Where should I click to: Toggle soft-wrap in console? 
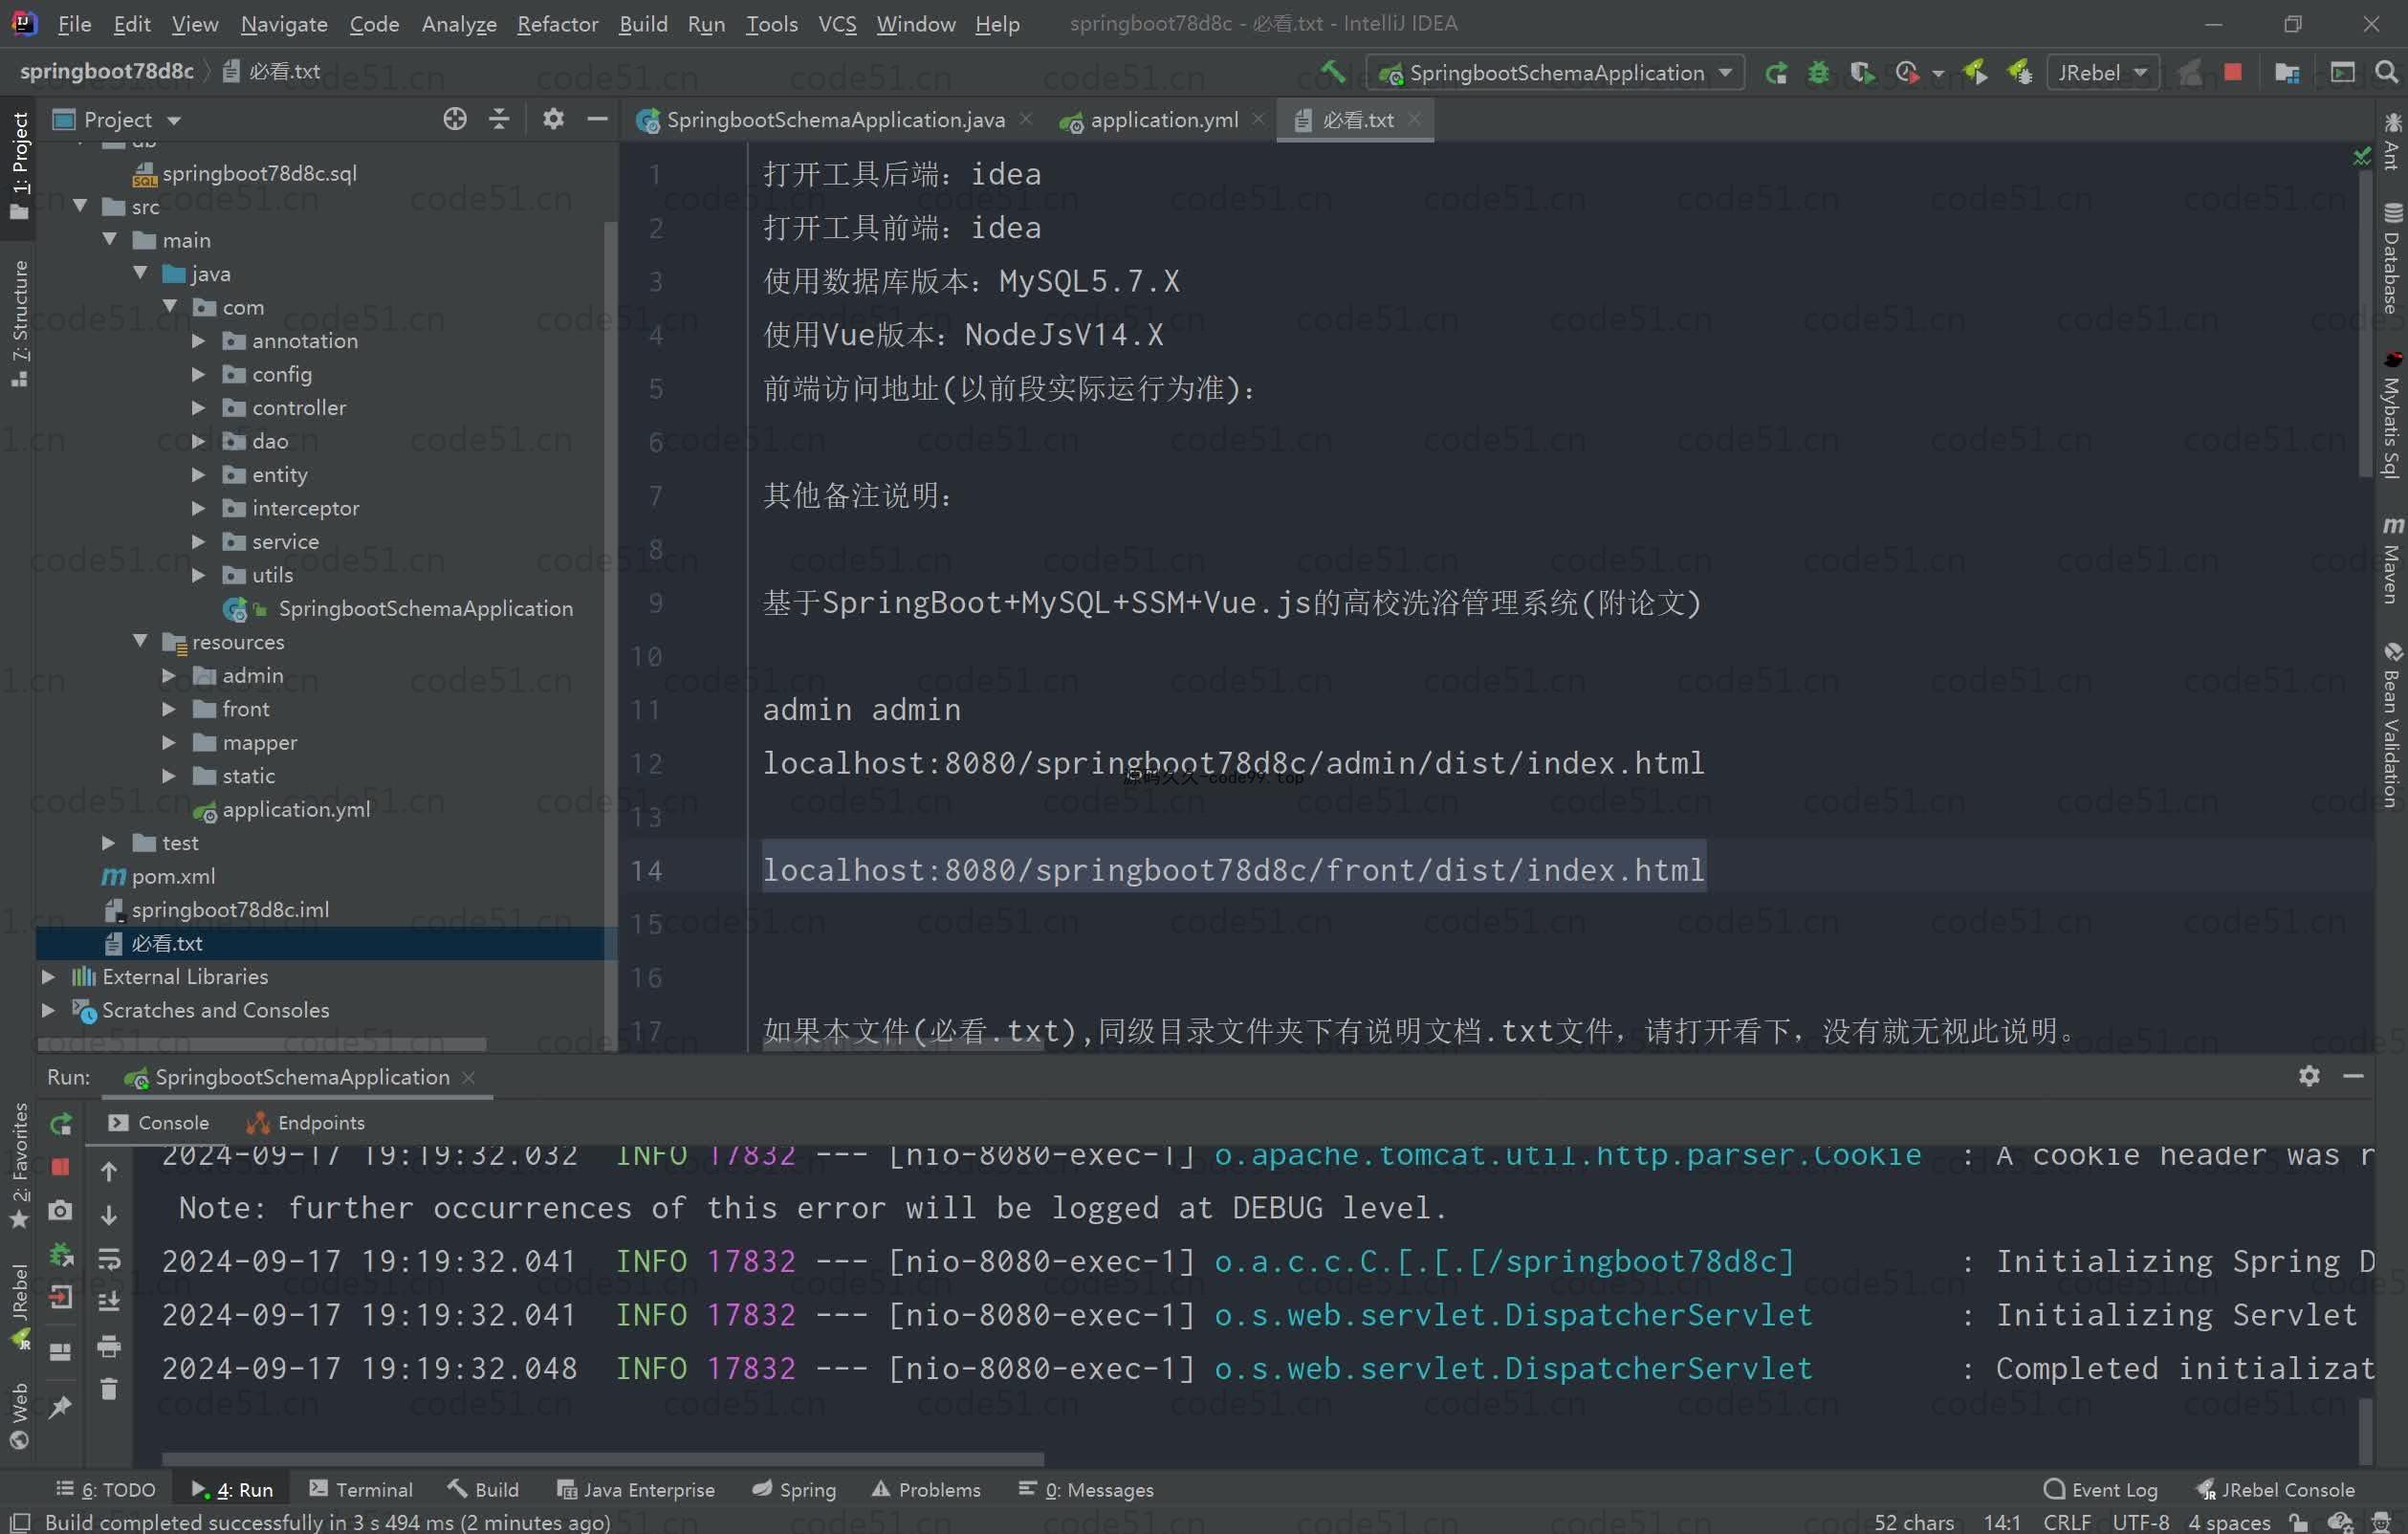click(109, 1258)
